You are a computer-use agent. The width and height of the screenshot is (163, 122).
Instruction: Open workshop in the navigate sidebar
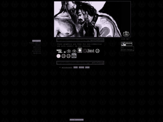(x=37, y=51)
